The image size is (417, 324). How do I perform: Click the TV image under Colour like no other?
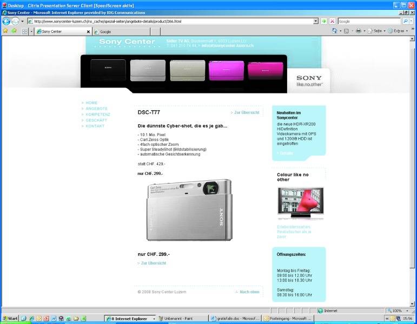pyautogui.click(x=301, y=204)
